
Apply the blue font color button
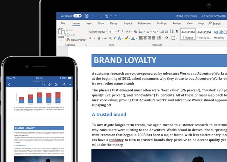pos(133,38)
